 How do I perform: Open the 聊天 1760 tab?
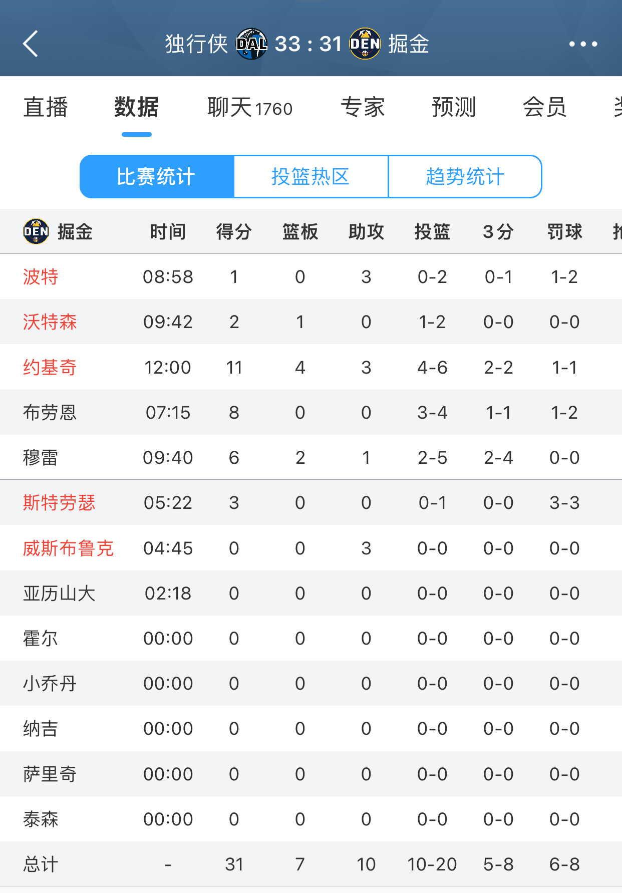[x=250, y=107]
